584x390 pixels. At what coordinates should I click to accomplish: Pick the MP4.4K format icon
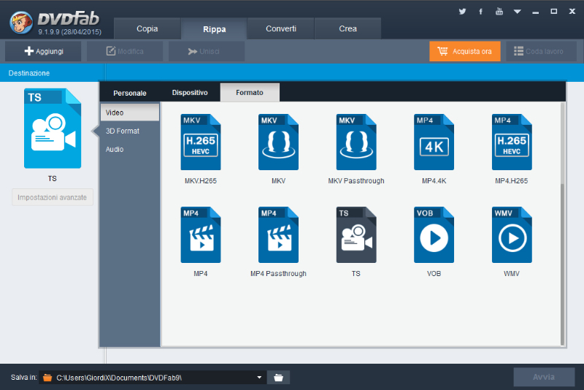[434, 142]
